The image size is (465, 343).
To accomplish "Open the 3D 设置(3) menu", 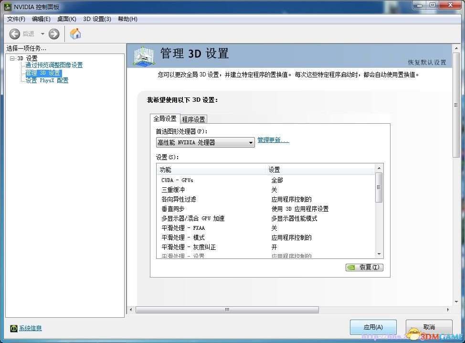I will (97, 19).
